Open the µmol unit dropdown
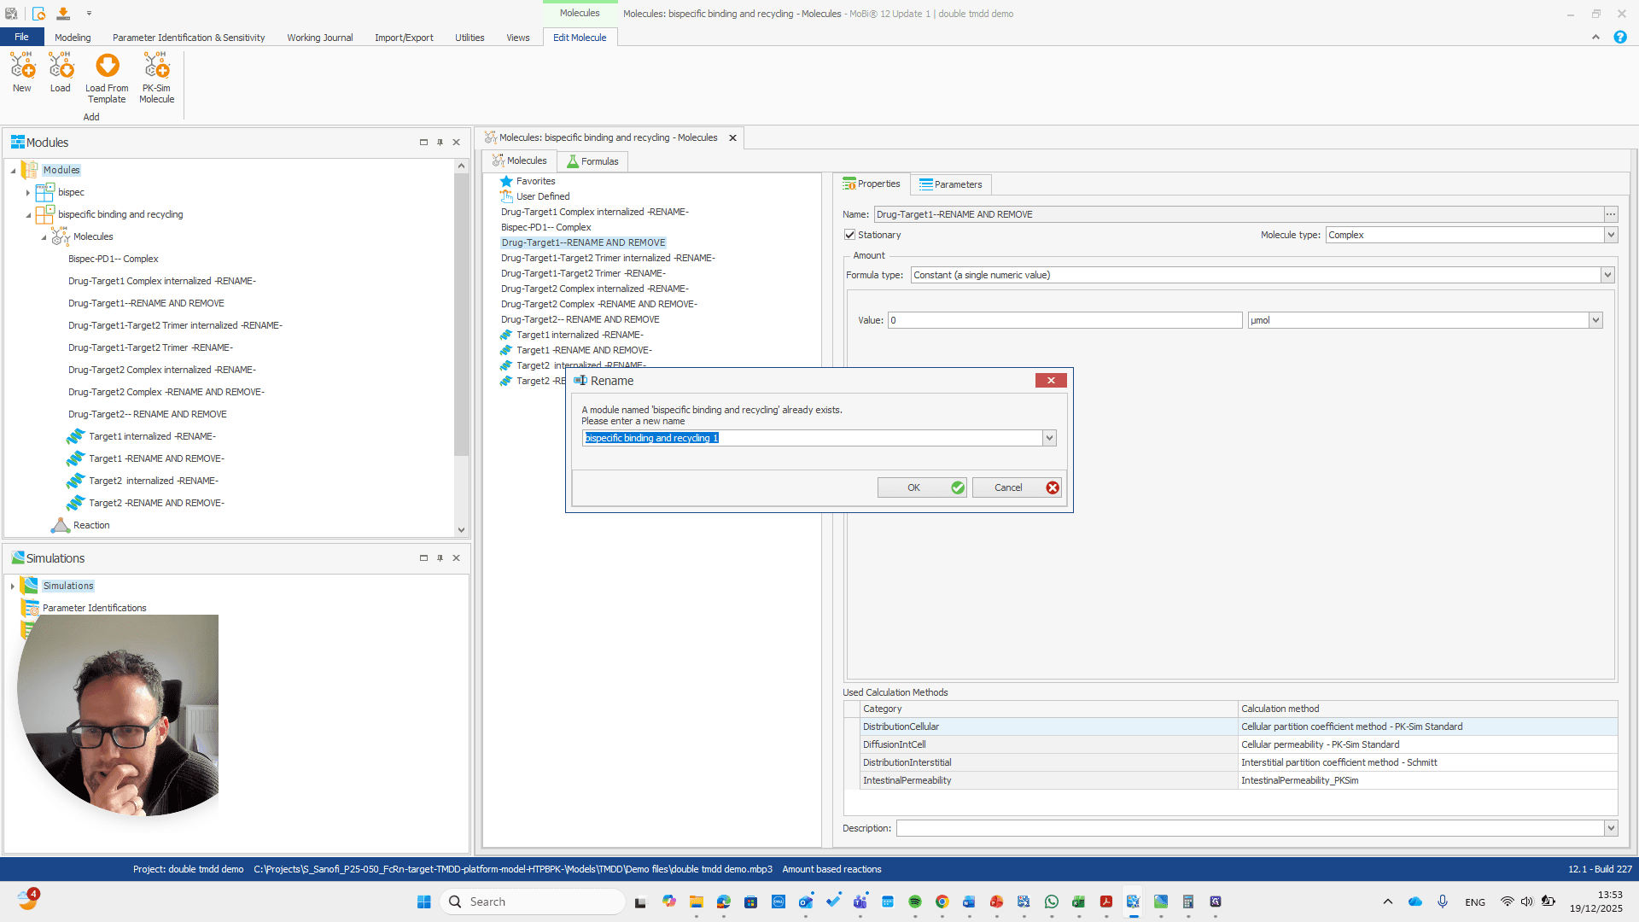Viewport: 1639px width, 922px height. pyautogui.click(x=1595, y=320)
